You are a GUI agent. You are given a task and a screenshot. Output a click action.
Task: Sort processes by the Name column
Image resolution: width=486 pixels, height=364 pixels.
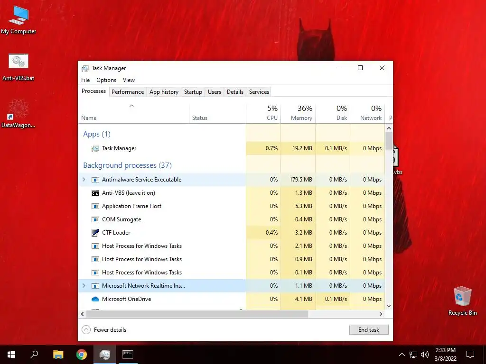pos(133,113)
